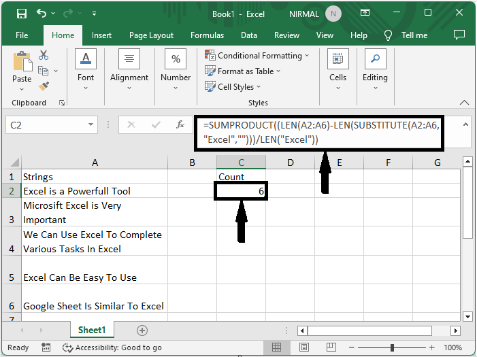
Task: Open the Copy dropdown arrow
Action: tap(56, 71)
